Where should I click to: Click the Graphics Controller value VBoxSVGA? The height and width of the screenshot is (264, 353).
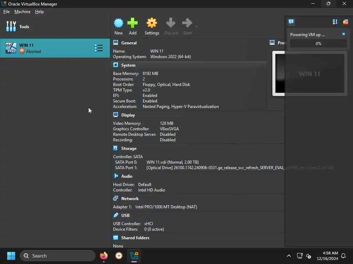pos(169,129)
